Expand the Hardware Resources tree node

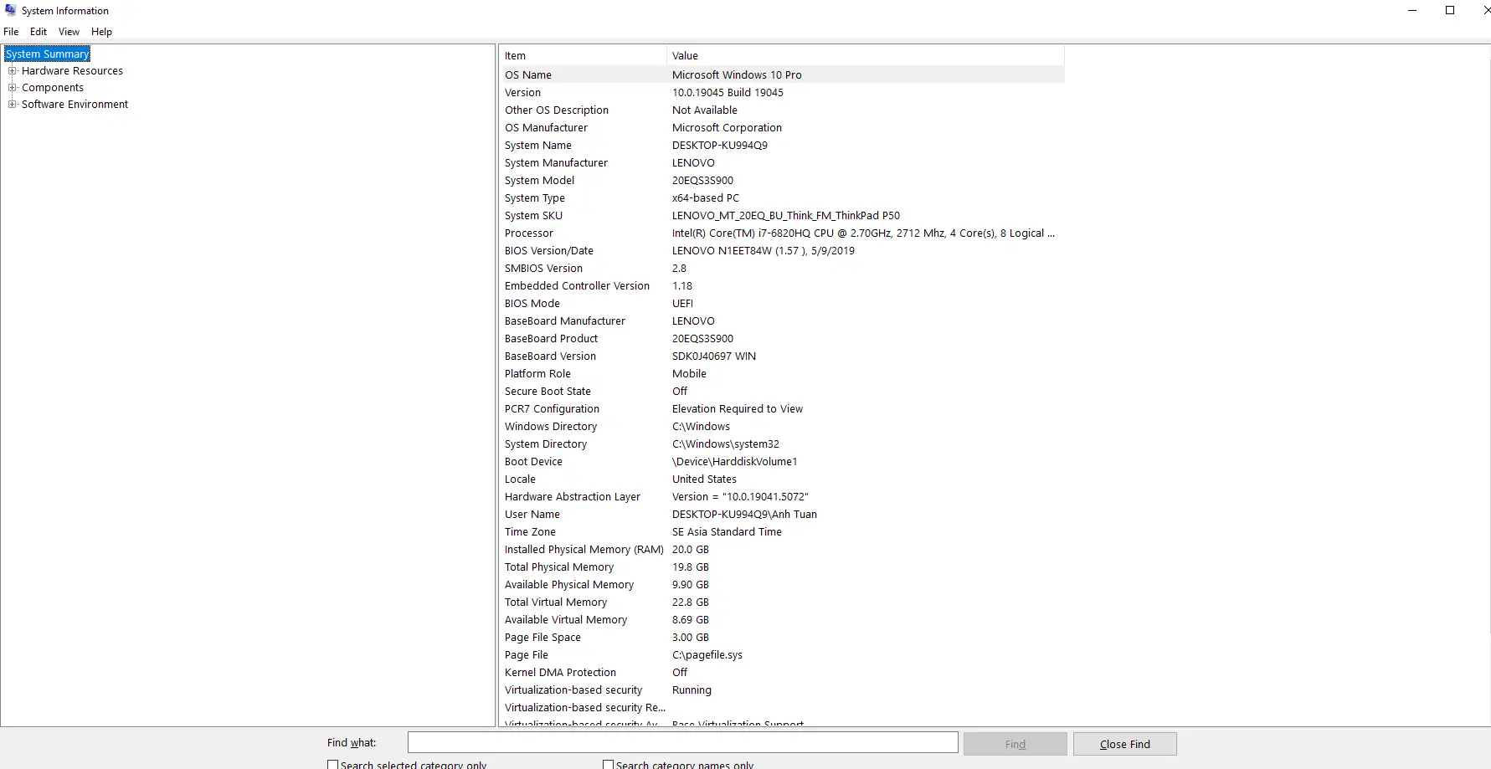point(13,71)
